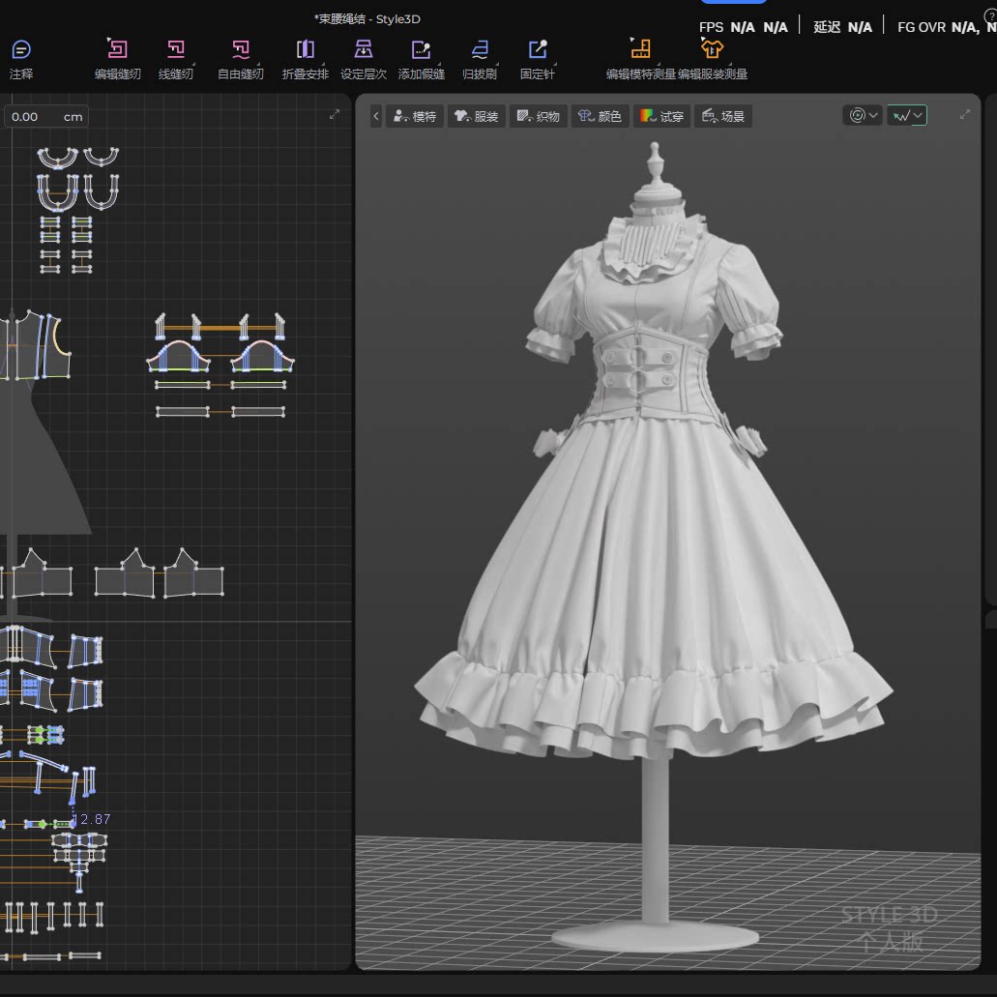Screen dimensions: 997x997
Task: Open the 场景 scene display menu
Action: point(723,116)
